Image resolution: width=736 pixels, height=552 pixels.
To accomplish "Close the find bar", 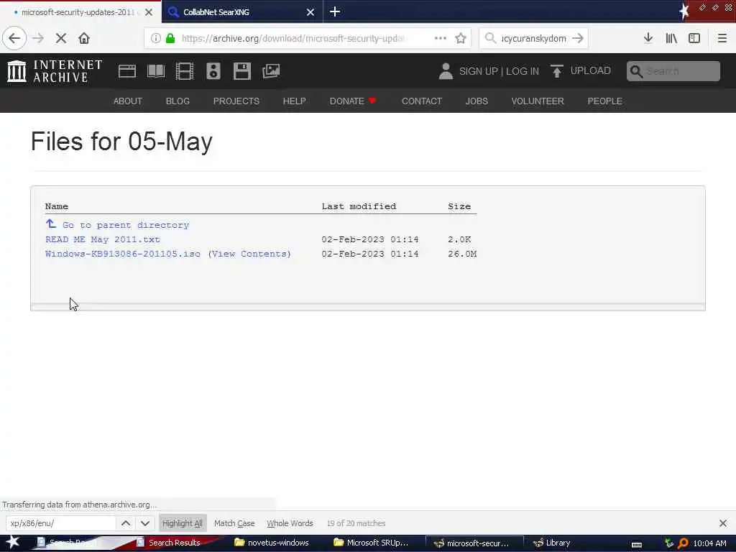I will point(723,523).
